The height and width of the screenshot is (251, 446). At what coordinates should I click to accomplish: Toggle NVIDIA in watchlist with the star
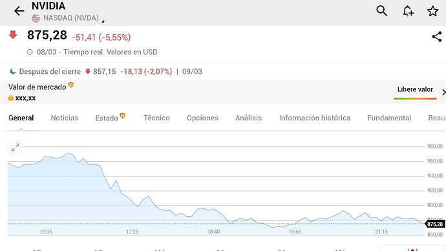tap(432, 11)
